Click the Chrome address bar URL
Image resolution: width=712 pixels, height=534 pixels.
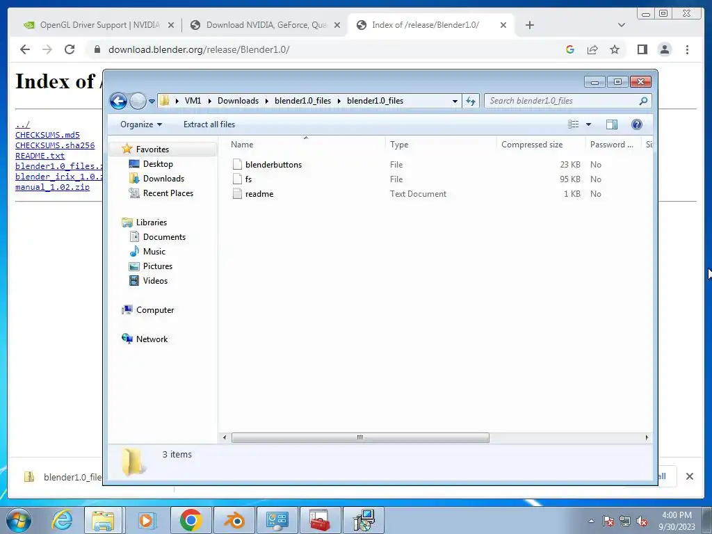pyautogui.click(x=199, y=49)
